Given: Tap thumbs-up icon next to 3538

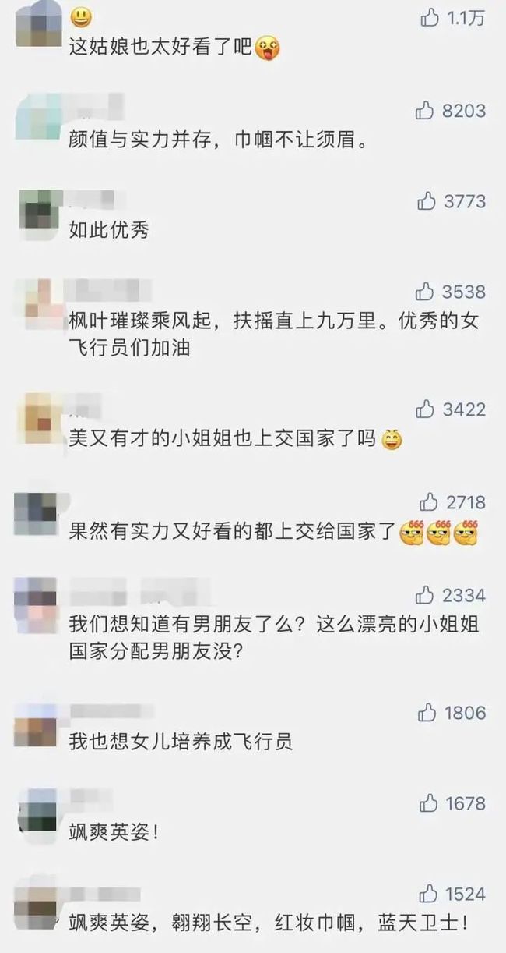Looking at the screenshot, I should coord(424,292).
